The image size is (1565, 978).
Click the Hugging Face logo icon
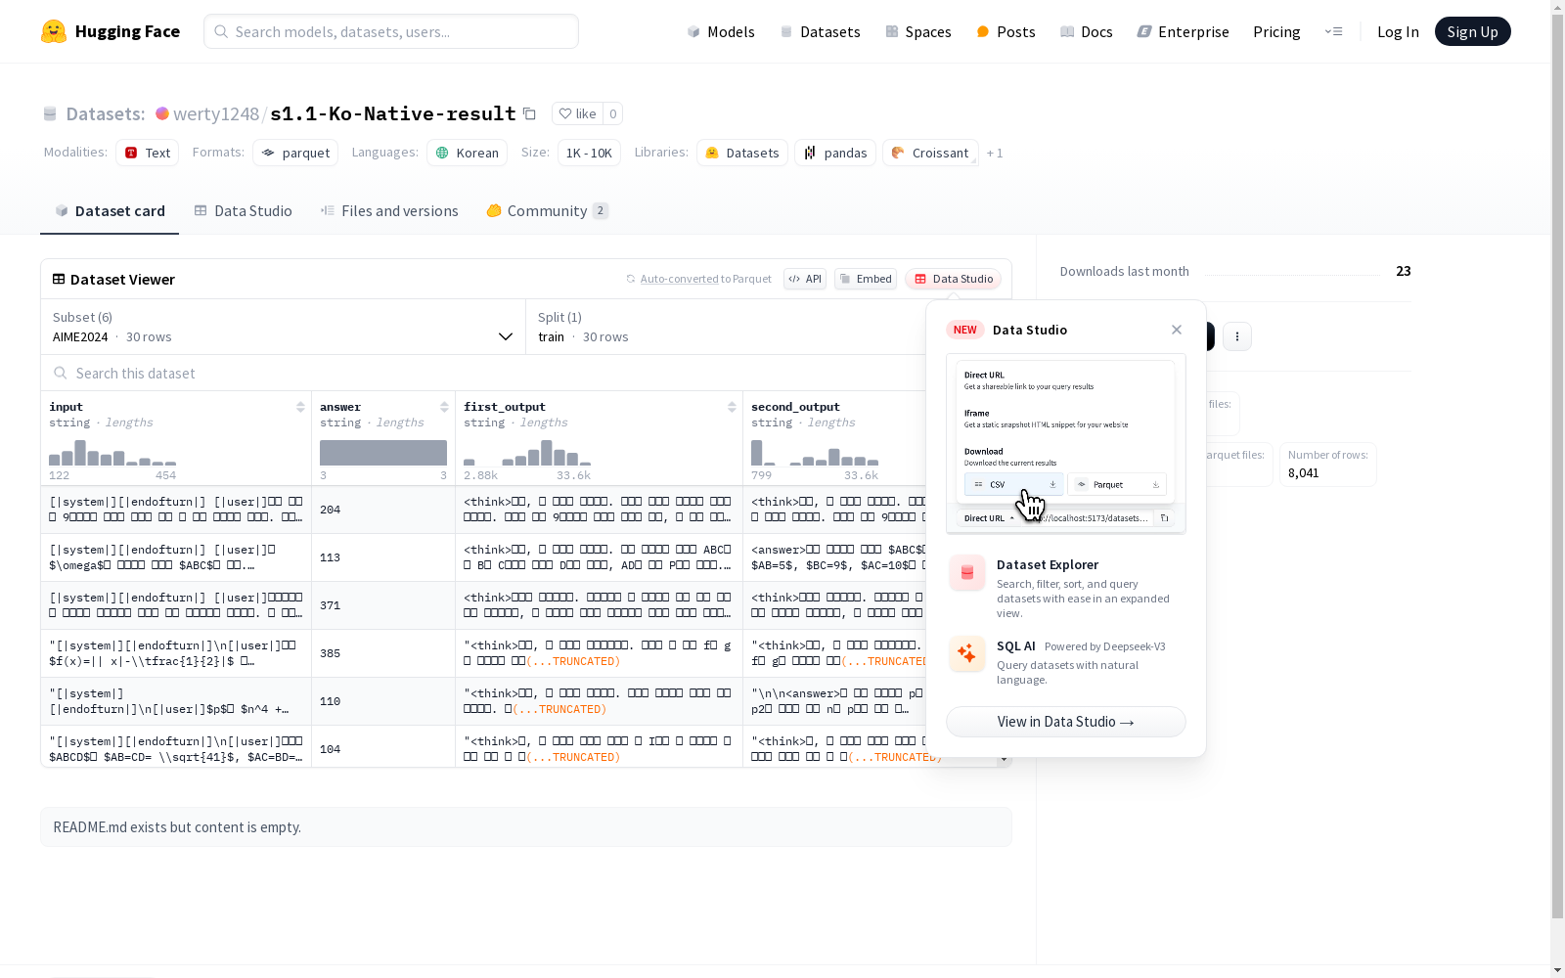[x=54, y=31]
